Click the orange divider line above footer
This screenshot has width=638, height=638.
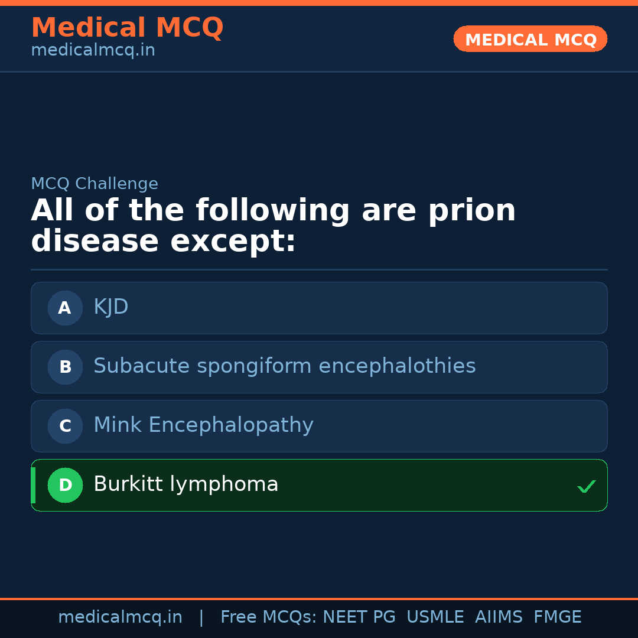319,598
